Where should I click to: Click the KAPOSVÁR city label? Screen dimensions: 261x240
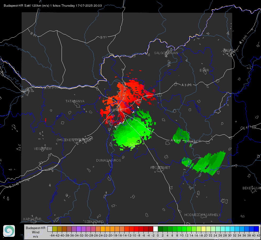tap(32, 219)
